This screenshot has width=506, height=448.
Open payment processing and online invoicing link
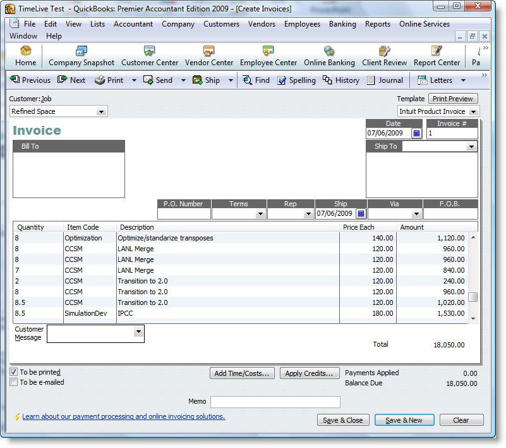tap(124, 416)
